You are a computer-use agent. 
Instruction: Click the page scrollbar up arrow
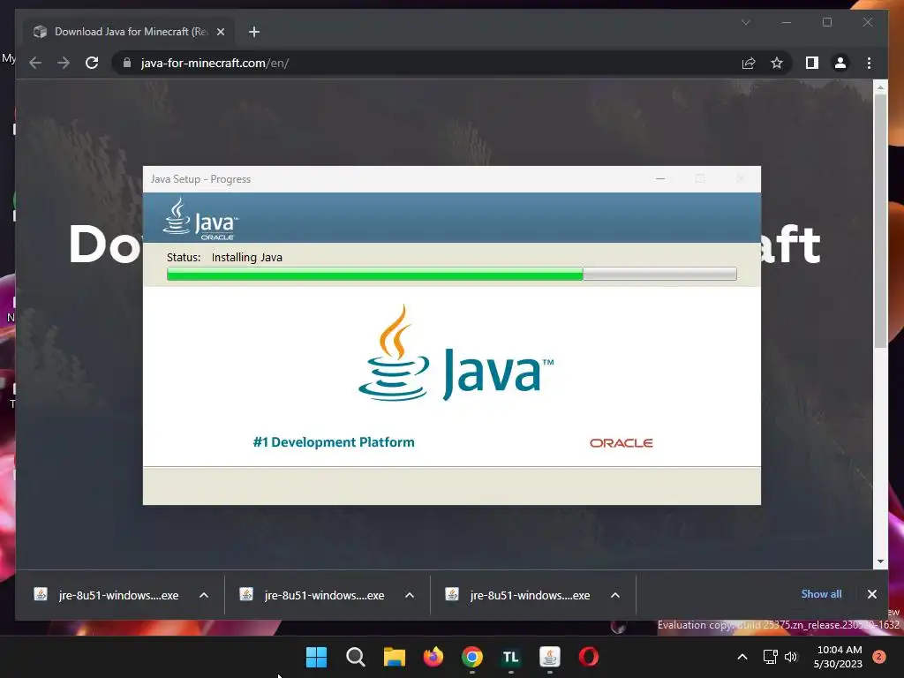click(x=880, y=87)
